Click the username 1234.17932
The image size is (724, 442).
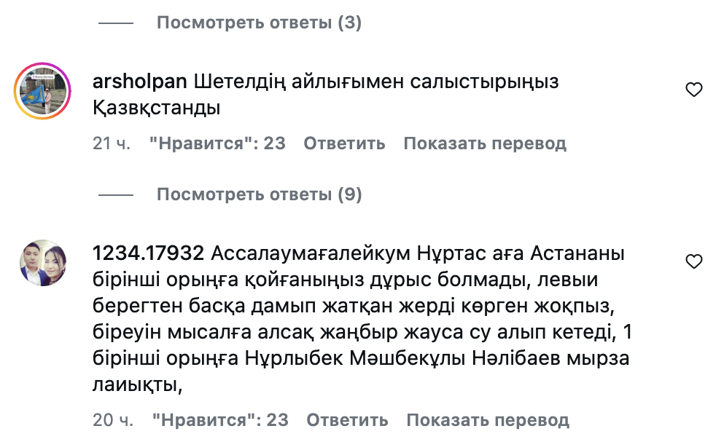click(x=148, y=254)
